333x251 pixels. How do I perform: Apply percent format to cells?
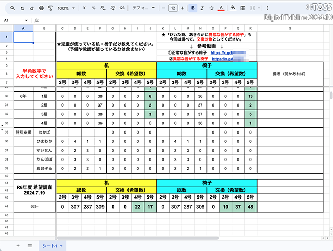pos(93,8)
